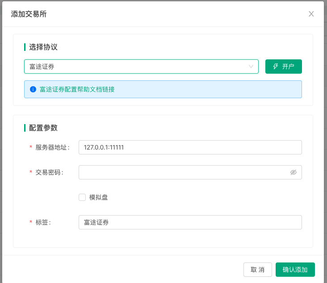The image size is (327, 283).
Task: Click the 模拟盘 checkbox label text
Action: [x=98, y=197]
